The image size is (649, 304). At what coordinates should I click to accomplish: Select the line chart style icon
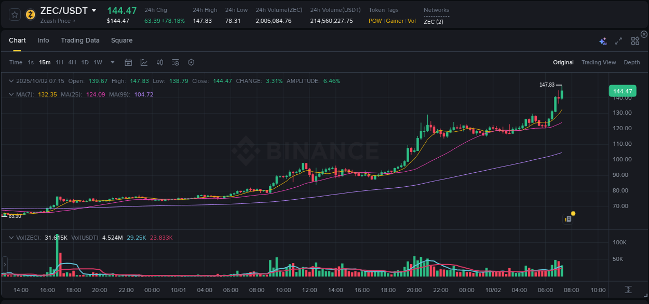[143, 62]
